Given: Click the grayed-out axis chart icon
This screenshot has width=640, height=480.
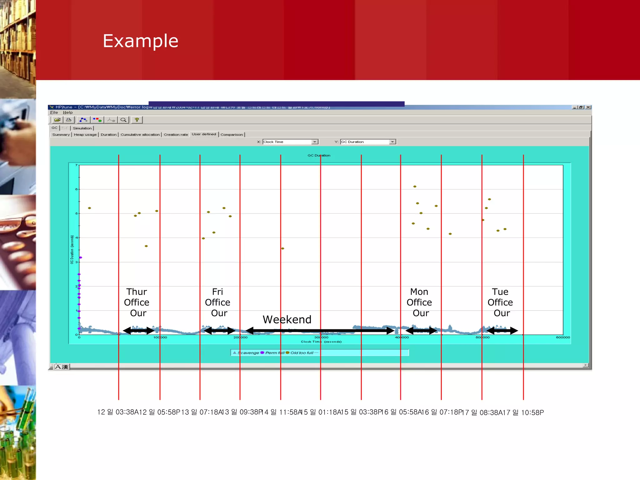Looking at the screenshot, I should click(111, 120).
